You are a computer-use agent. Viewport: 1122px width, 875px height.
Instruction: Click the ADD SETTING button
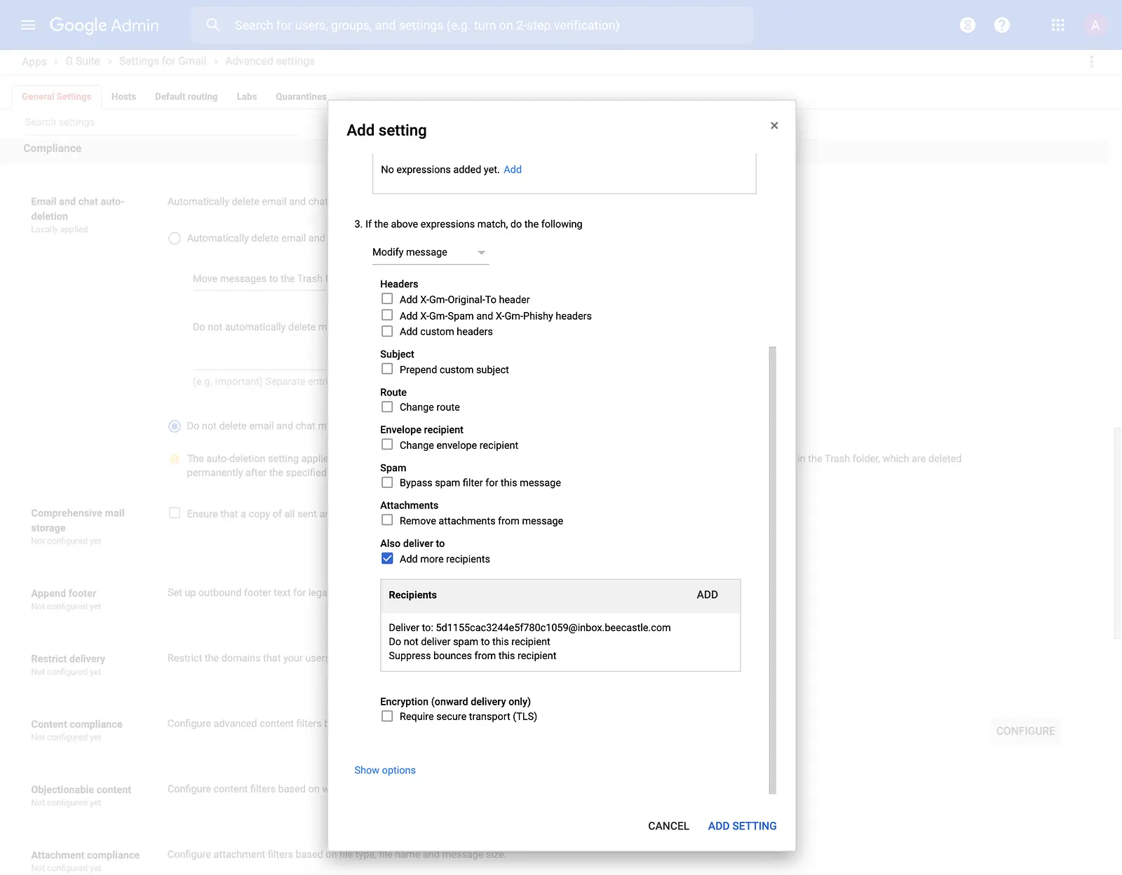(x=742, y=826)
